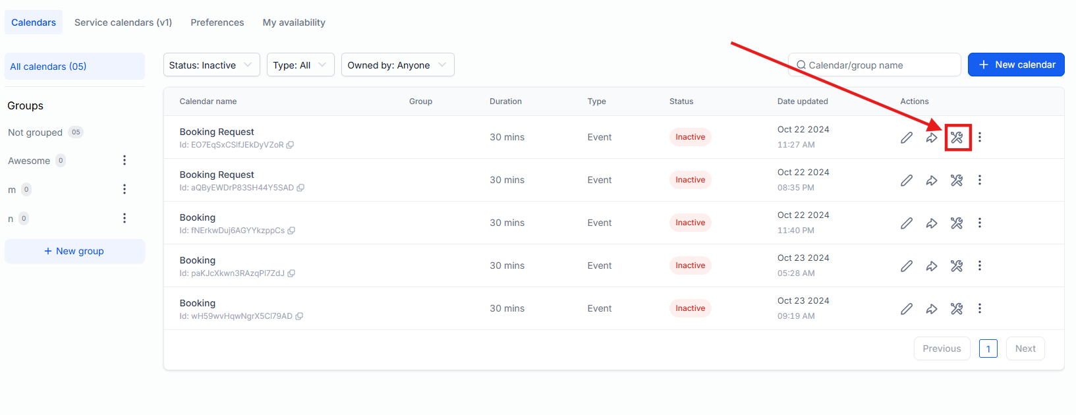Select the Not grouped item in Groups
Screen dimensions: 1076x415
(x=36, y=132)
